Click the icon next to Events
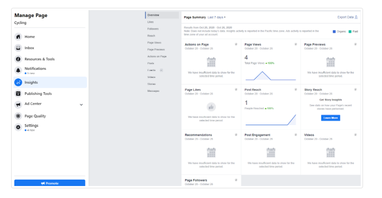Viewport: 382px width, 198px height. [161, 70]
